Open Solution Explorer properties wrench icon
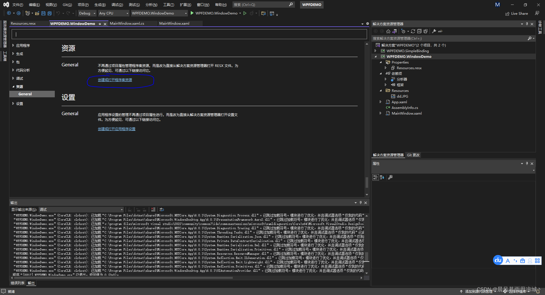 click(434, 31)
